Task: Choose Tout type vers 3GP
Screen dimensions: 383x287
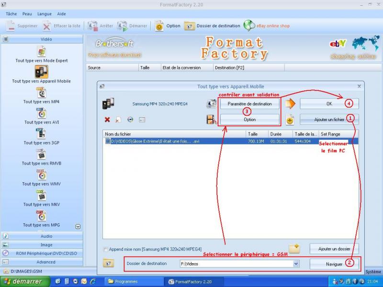Action: pos(41,136)
